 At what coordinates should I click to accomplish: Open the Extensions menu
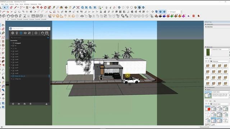point(34,4)
